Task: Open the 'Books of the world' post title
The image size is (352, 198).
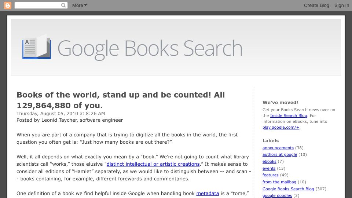Action: click(x=121, y=100)
